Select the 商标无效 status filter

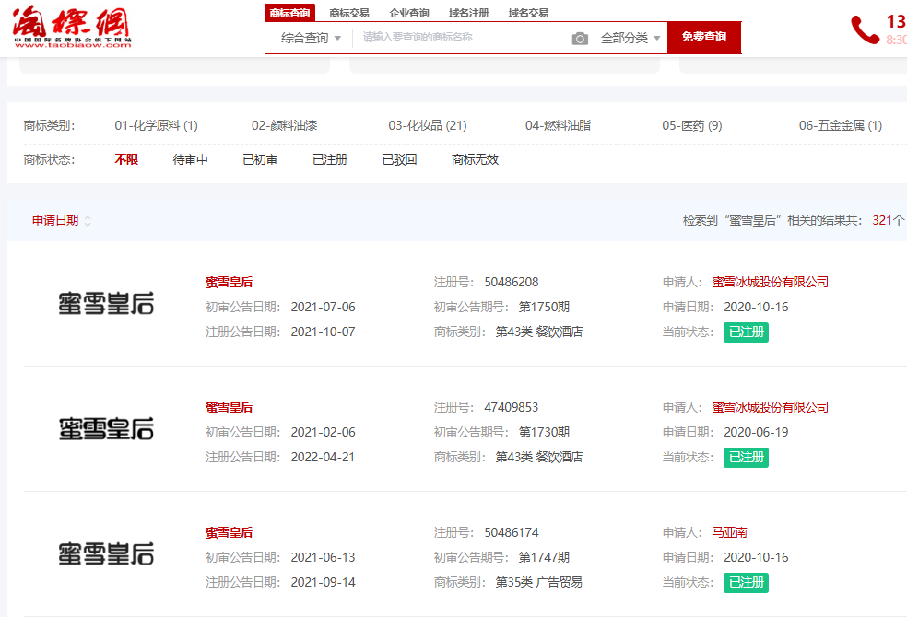(475, 159)
